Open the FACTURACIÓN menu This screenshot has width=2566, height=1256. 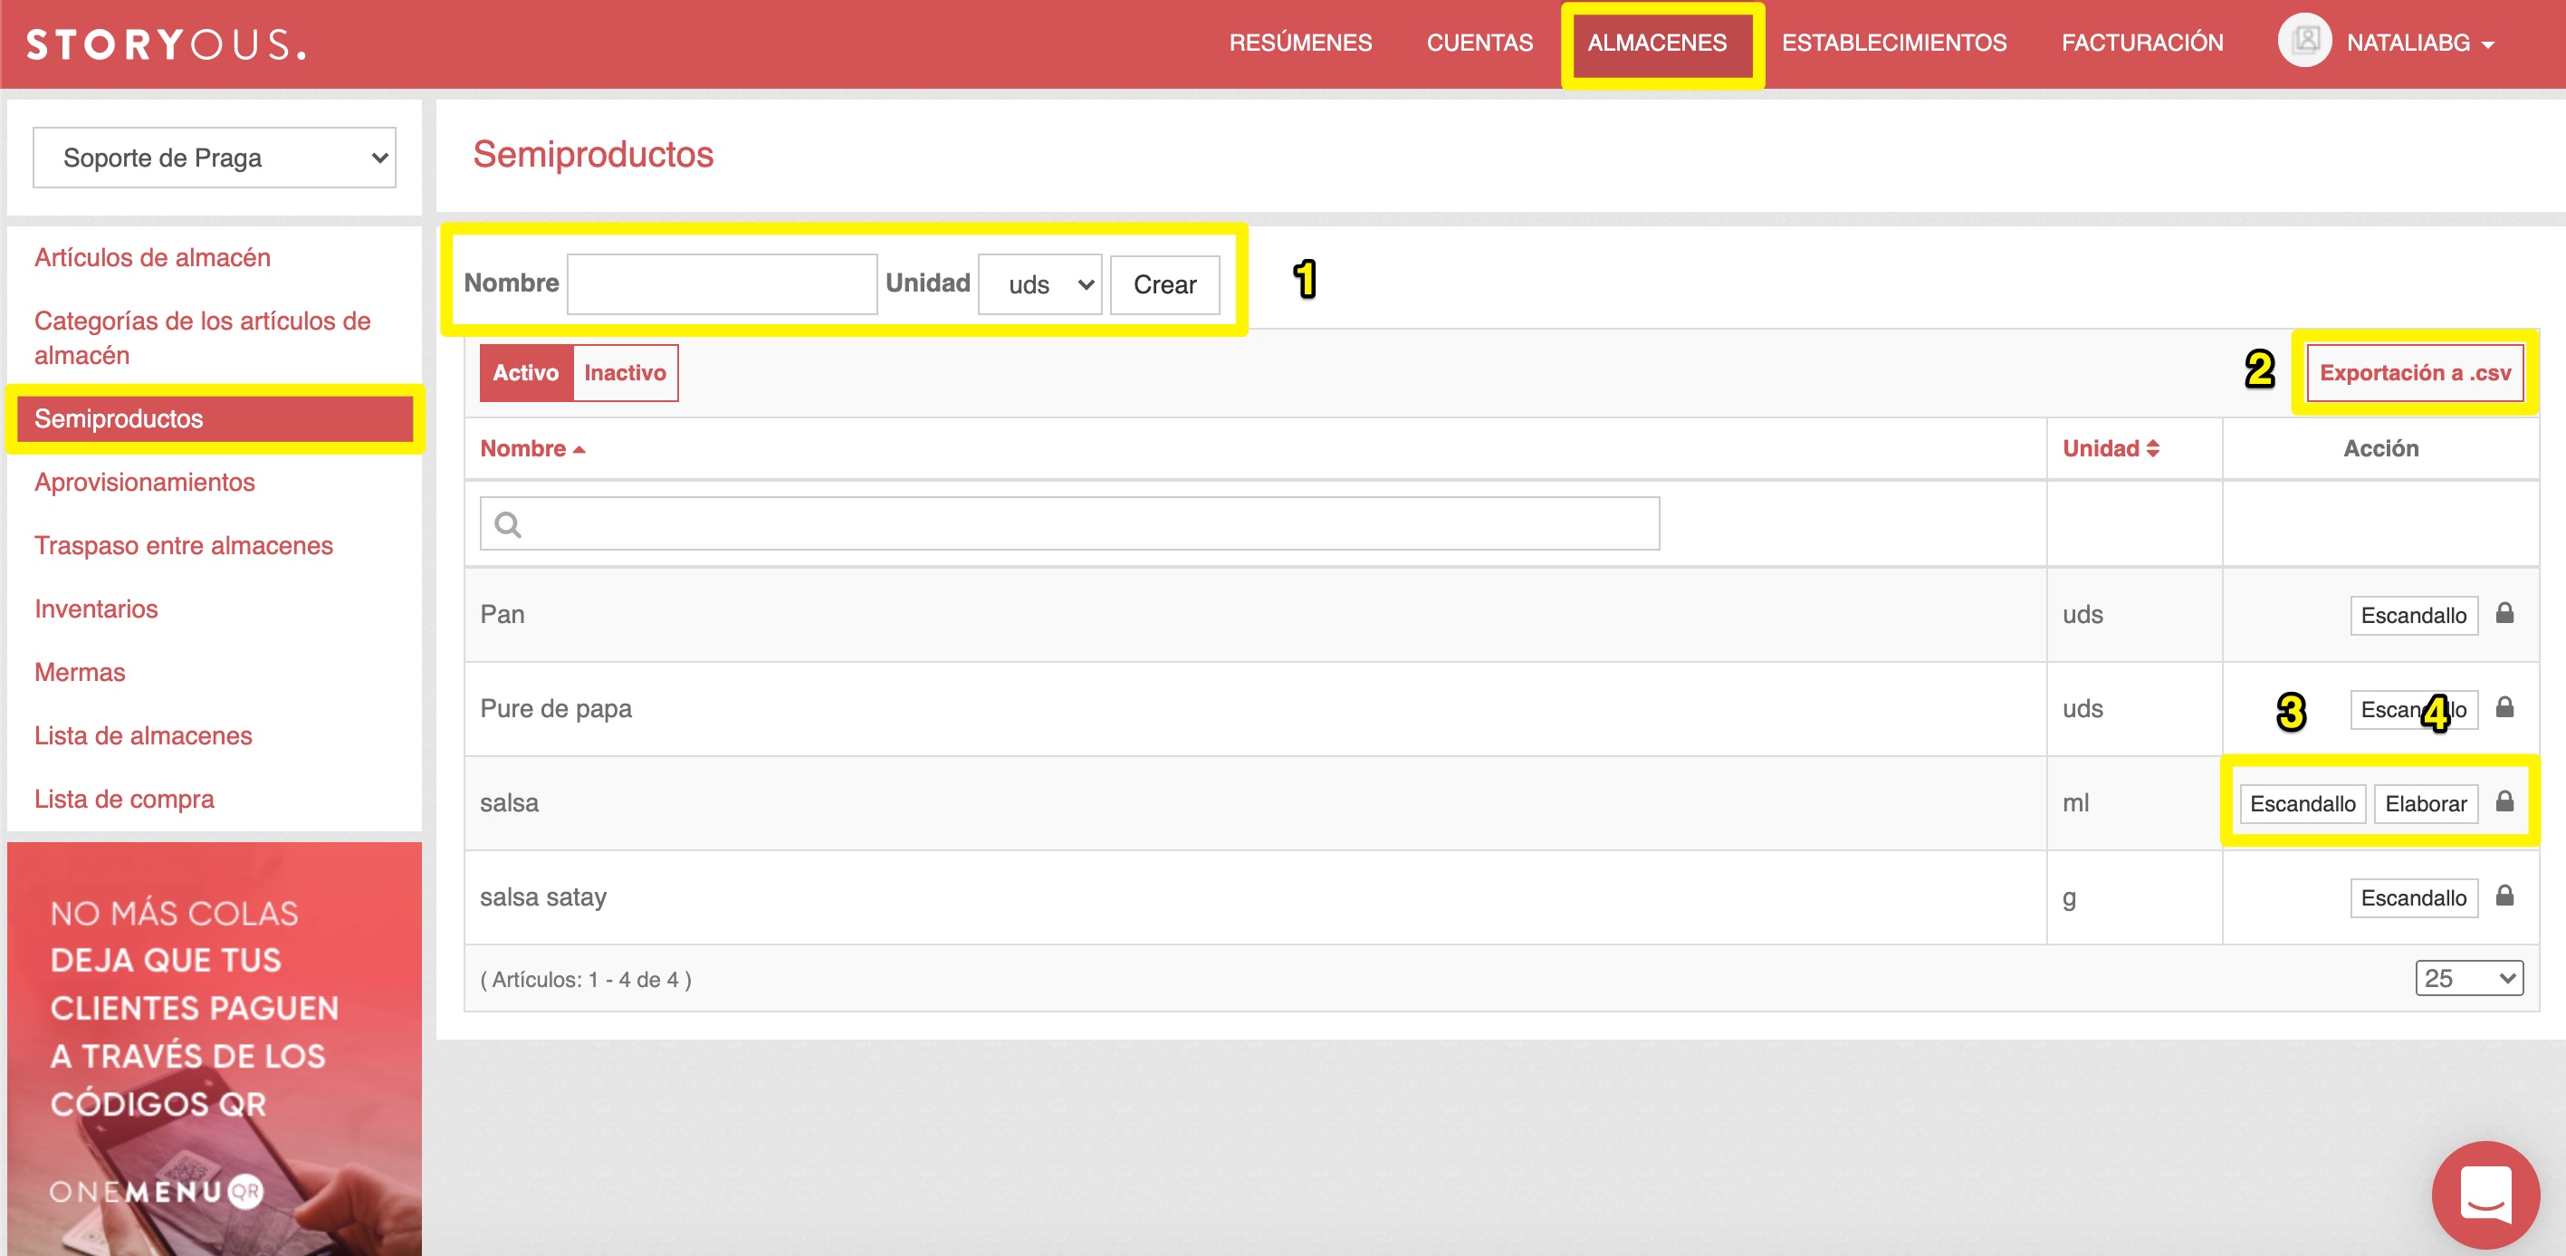point(2141,43)
